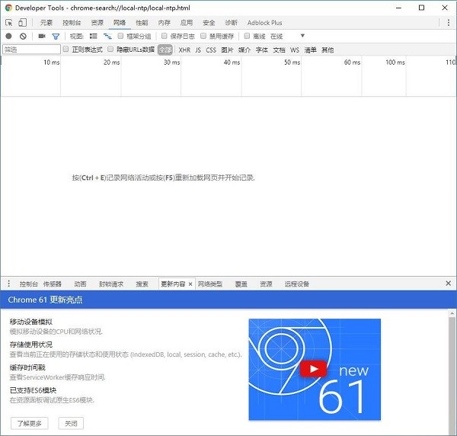Viewport: 457px width, 436px height.
Task: Click the 已支持ES6模块 highlight heading
Action: [33, 390]
